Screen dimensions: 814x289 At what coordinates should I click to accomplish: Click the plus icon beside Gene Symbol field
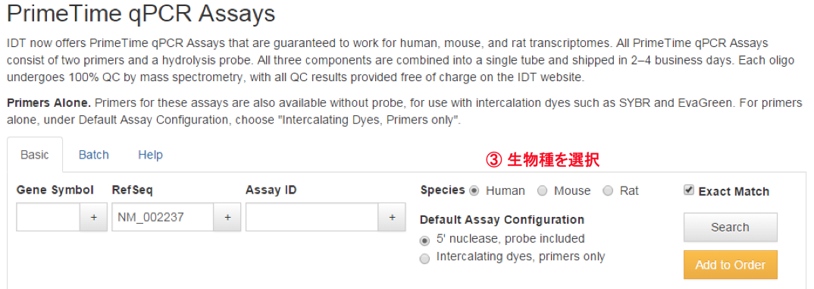(x=93, y=217)
